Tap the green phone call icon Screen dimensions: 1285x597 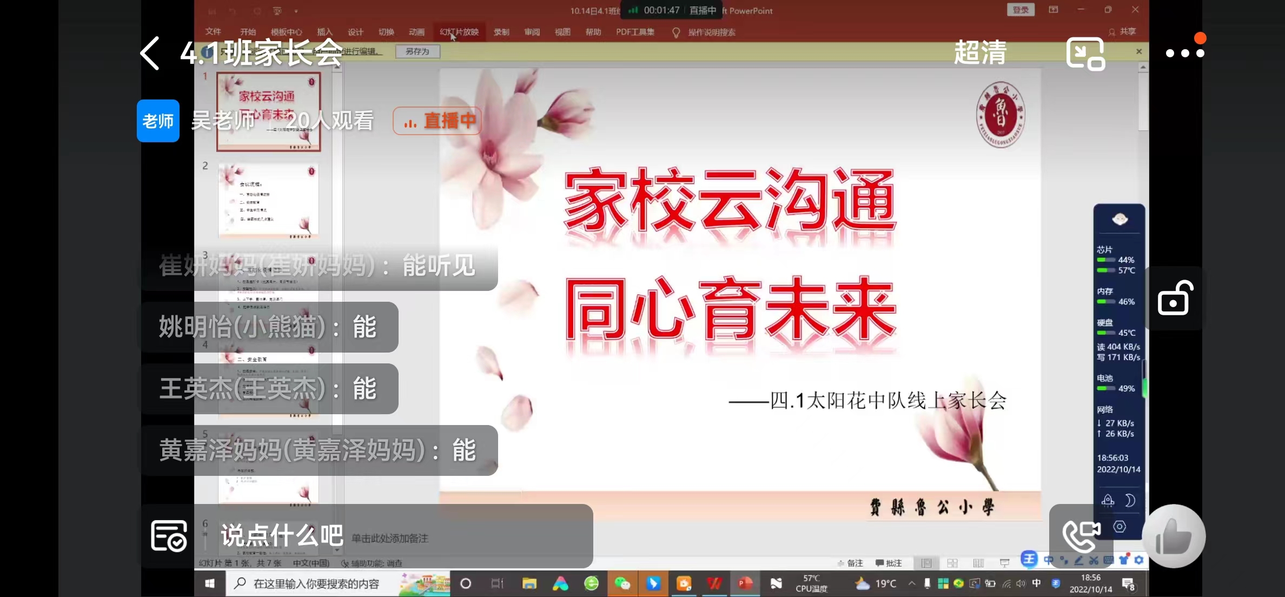pos(1080,537)
